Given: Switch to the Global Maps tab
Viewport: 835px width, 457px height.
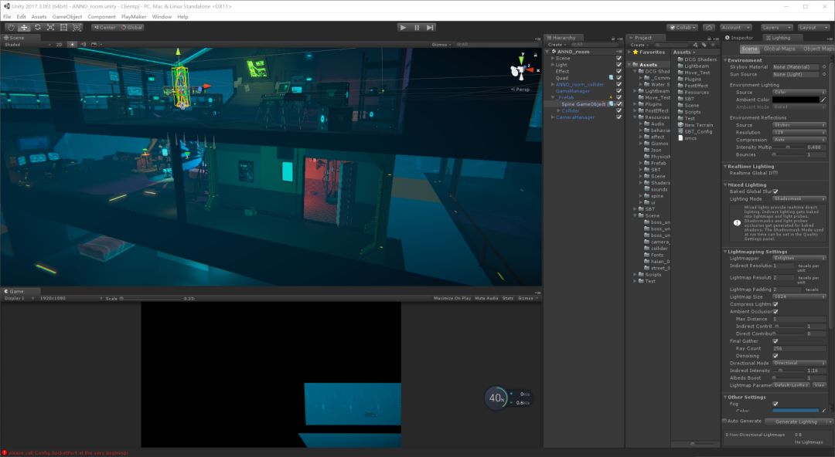Looking at the screenshot, I should [779, 49].
